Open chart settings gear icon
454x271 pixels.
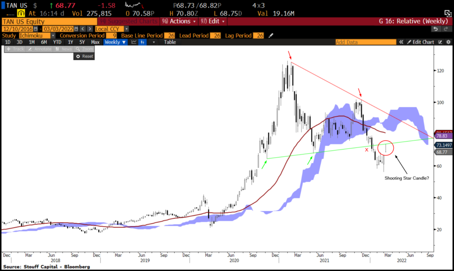point(448,42)
